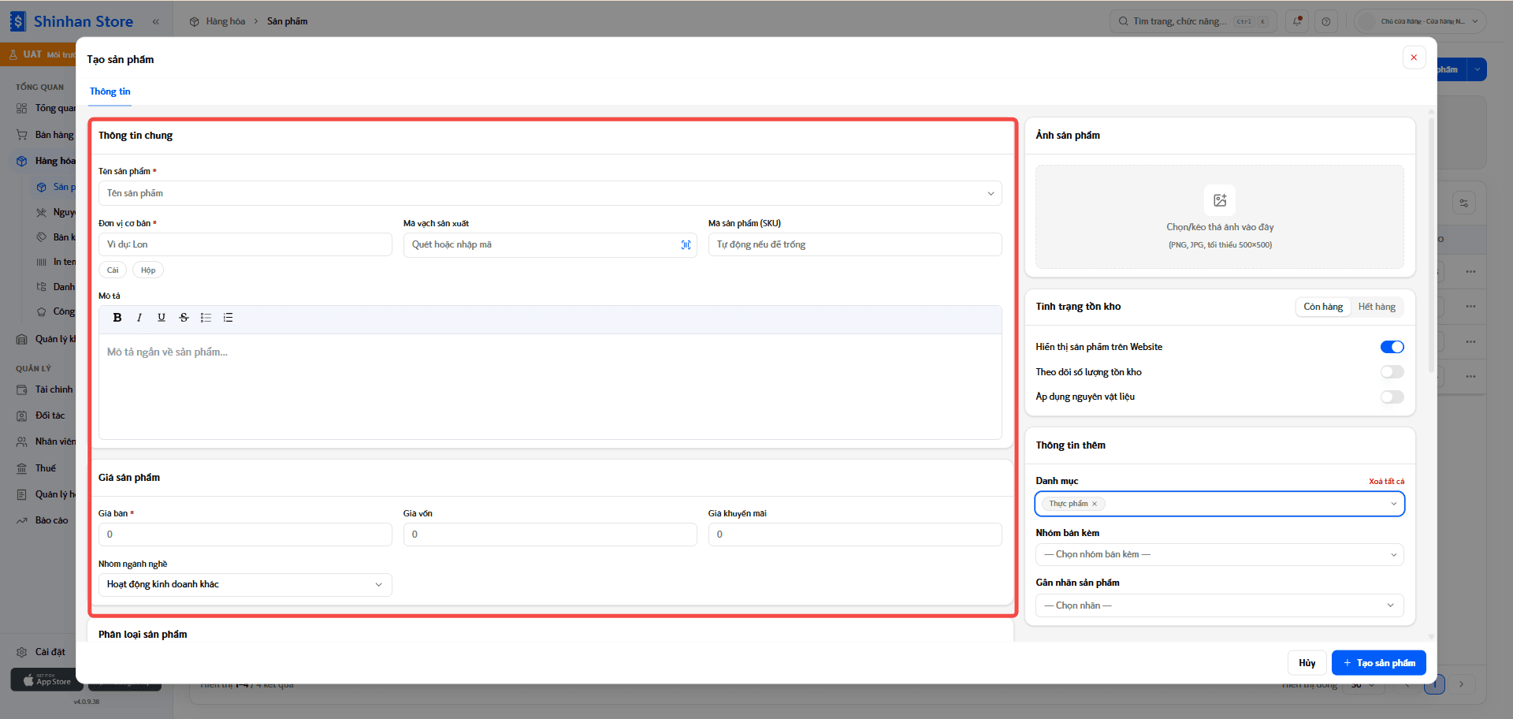The height and width of the screenshot is (719, 1513).
Task: Click the Giá bán price field
Action: tap(245, 535)
